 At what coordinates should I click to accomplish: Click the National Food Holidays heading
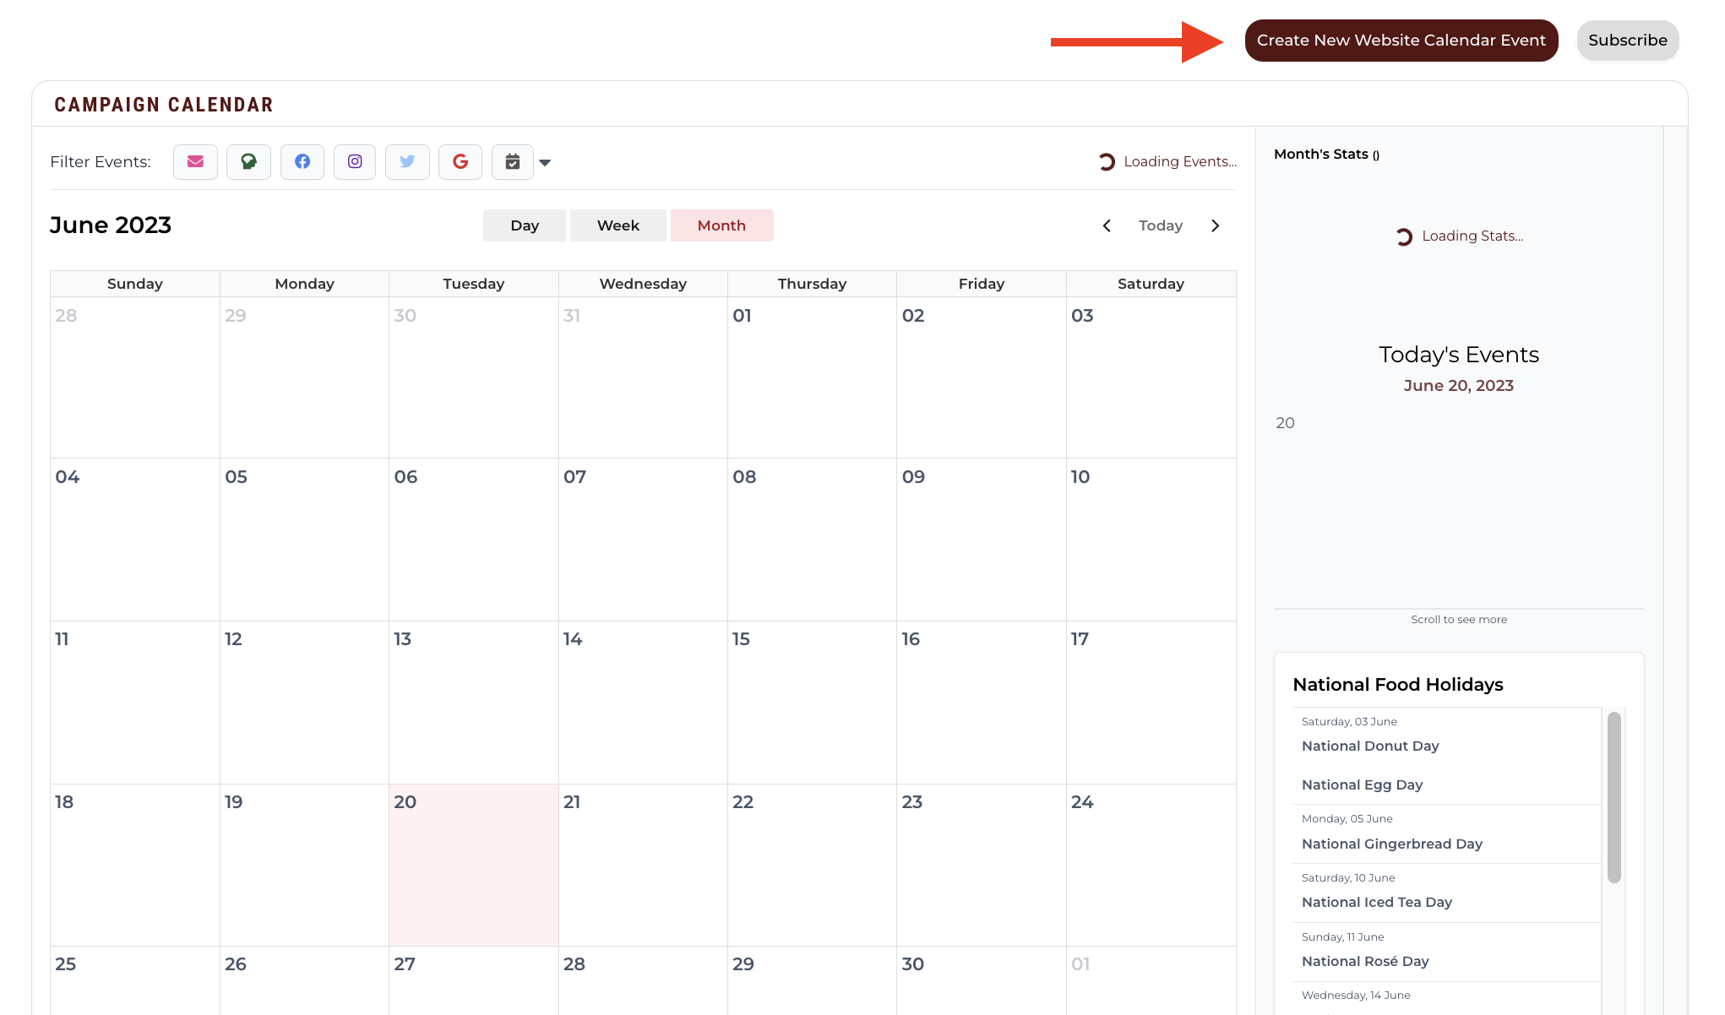coord(1397,685)
